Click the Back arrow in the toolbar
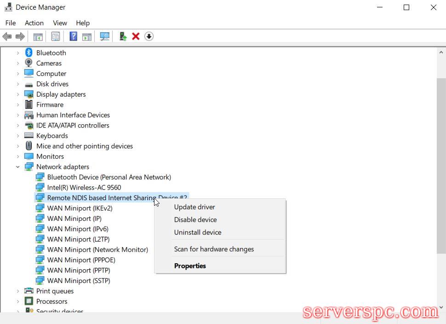This screenshot has height=324, width=446. click(x=7, y=36)
